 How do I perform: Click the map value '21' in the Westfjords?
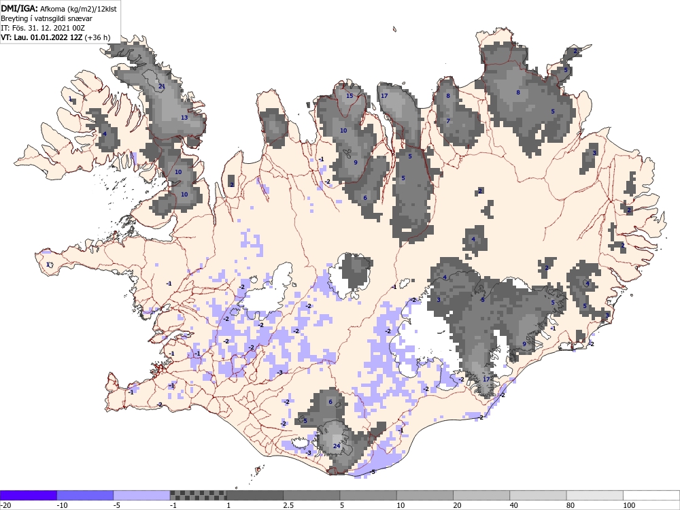162,86
